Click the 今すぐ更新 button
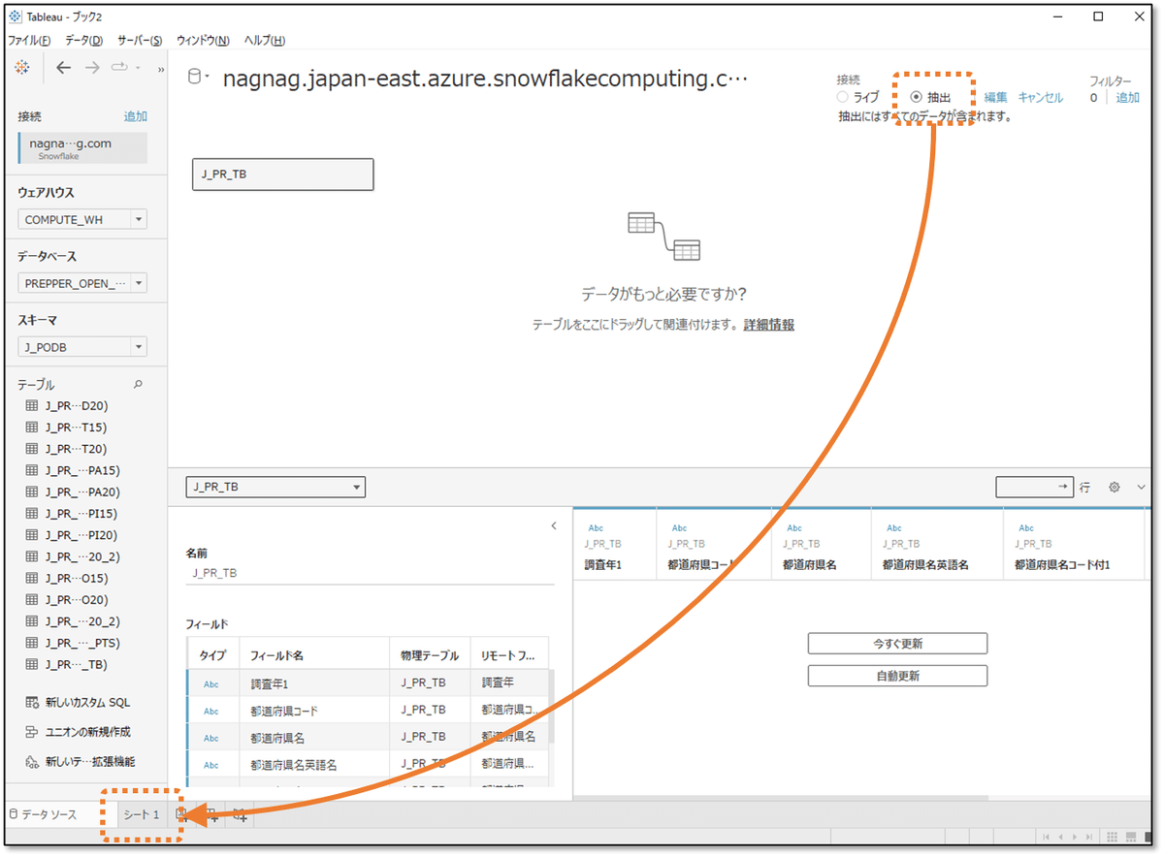Screen dimensions: 1164x857 [x=897, y=644]
